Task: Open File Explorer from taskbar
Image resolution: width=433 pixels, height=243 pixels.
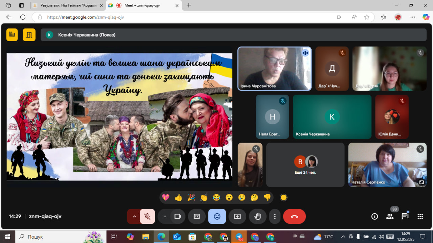Action: pos(145,237)
